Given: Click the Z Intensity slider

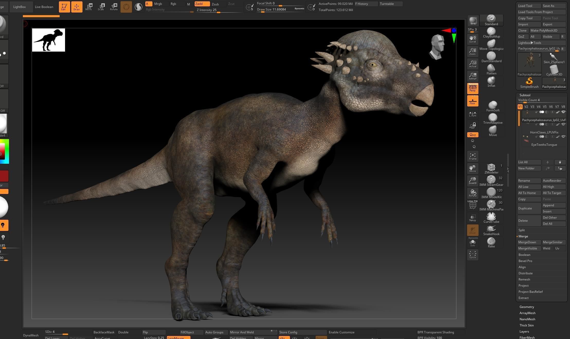Looking at the screenshot, I should 219,10.
